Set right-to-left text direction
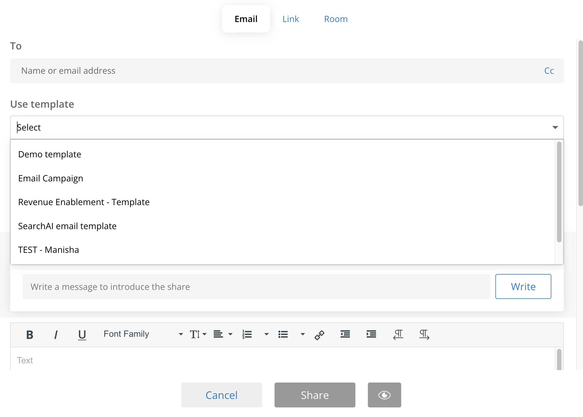This screenshot has height=417, width=583. coord(398,335)
